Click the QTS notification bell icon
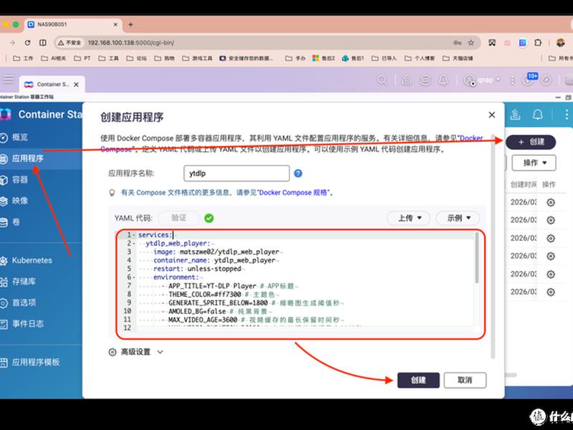 click(443, 80)
